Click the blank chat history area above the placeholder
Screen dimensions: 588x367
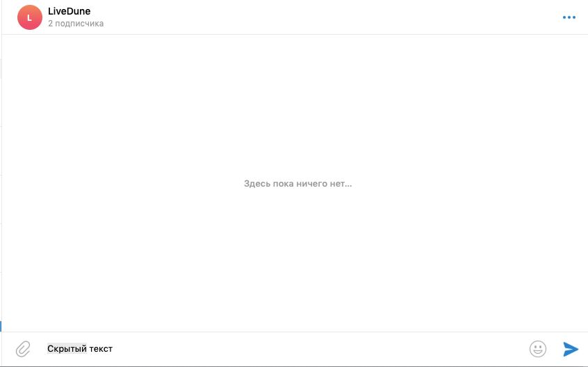[295, 105]
